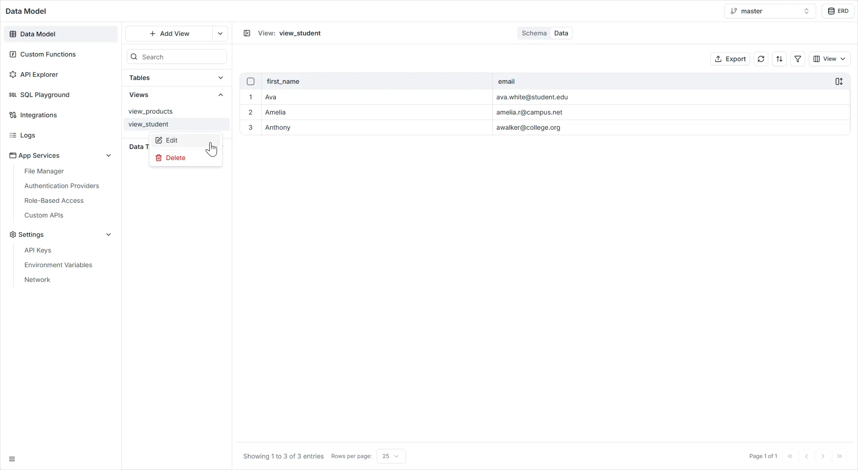Viewport: 858px width, 470px height.
Task: Expand the Tables section
Action: pyautogui.click(x=221, y=78)
